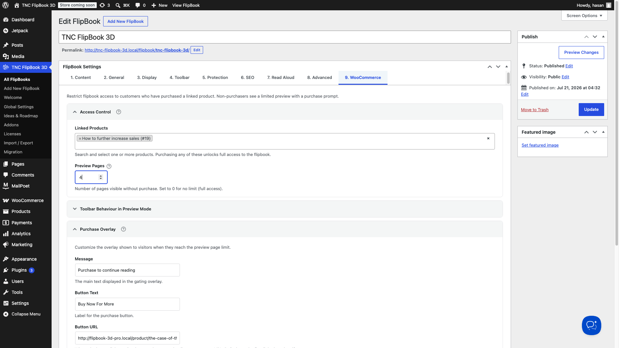The width and height of the screenshot is (619, 348).
Task: Open the Analytics bar chart icon
Action: pyautogui.click(x=6, y=234)
